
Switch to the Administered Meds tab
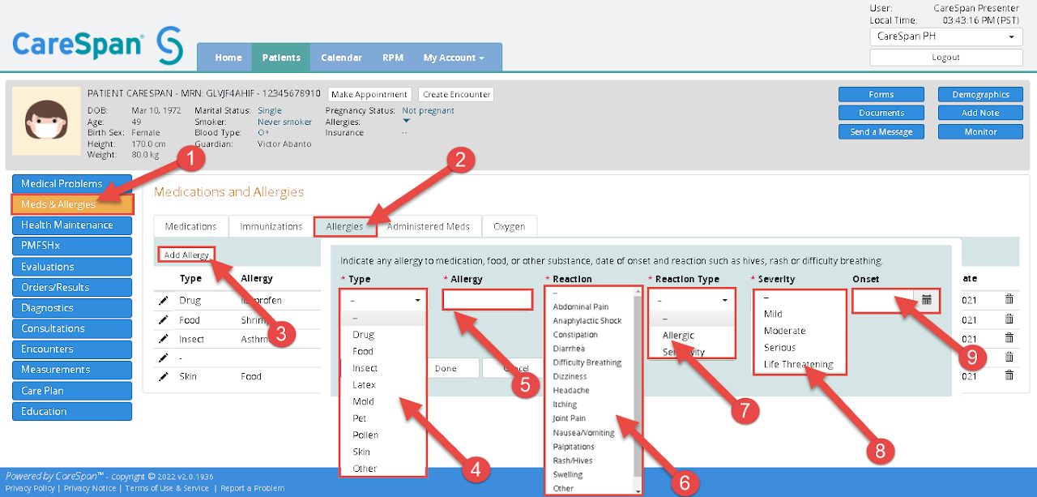429,226
